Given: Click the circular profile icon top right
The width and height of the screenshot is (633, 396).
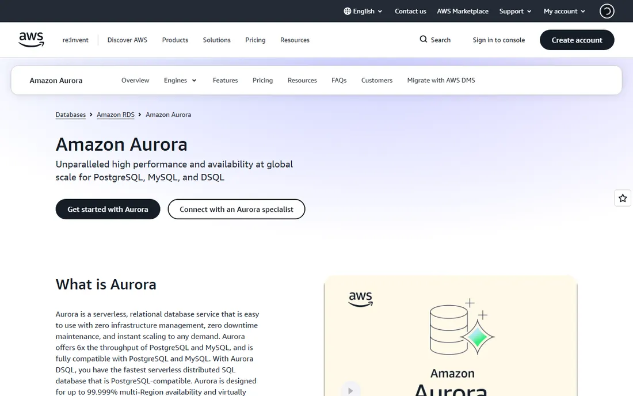Looking at the screenshot, I should click(x=607, y=11).
